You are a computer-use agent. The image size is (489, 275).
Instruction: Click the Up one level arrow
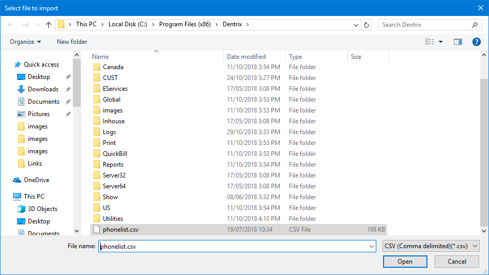click(49, 25)
